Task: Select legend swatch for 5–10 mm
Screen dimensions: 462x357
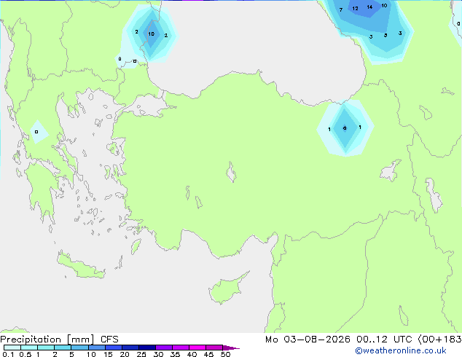Action: (x=79, y=348)
